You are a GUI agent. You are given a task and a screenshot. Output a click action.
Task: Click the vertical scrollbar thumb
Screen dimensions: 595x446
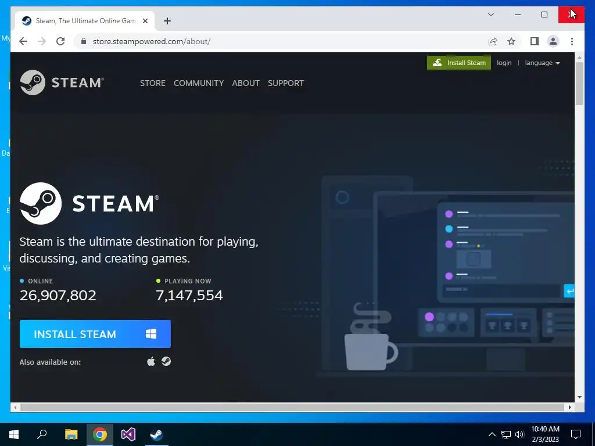(579, 84)
